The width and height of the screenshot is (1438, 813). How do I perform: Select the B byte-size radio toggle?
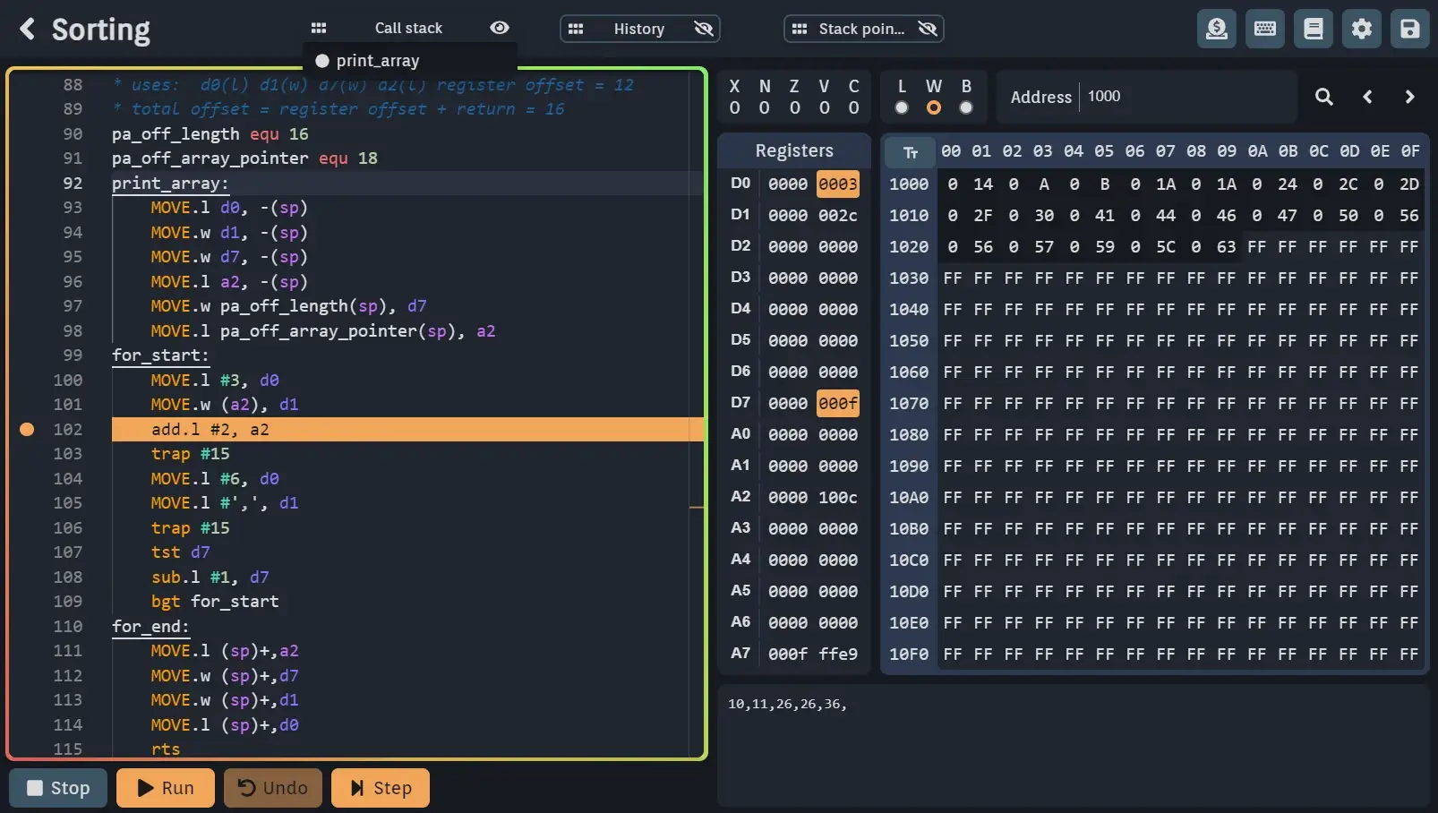coord(966,107)
